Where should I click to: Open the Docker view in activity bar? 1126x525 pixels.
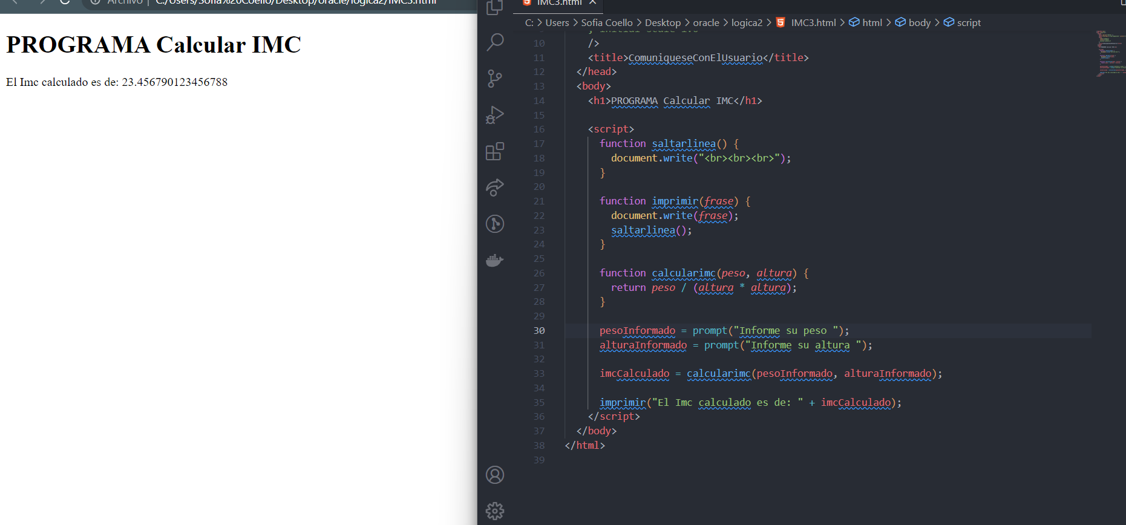(x=495, y=260)
